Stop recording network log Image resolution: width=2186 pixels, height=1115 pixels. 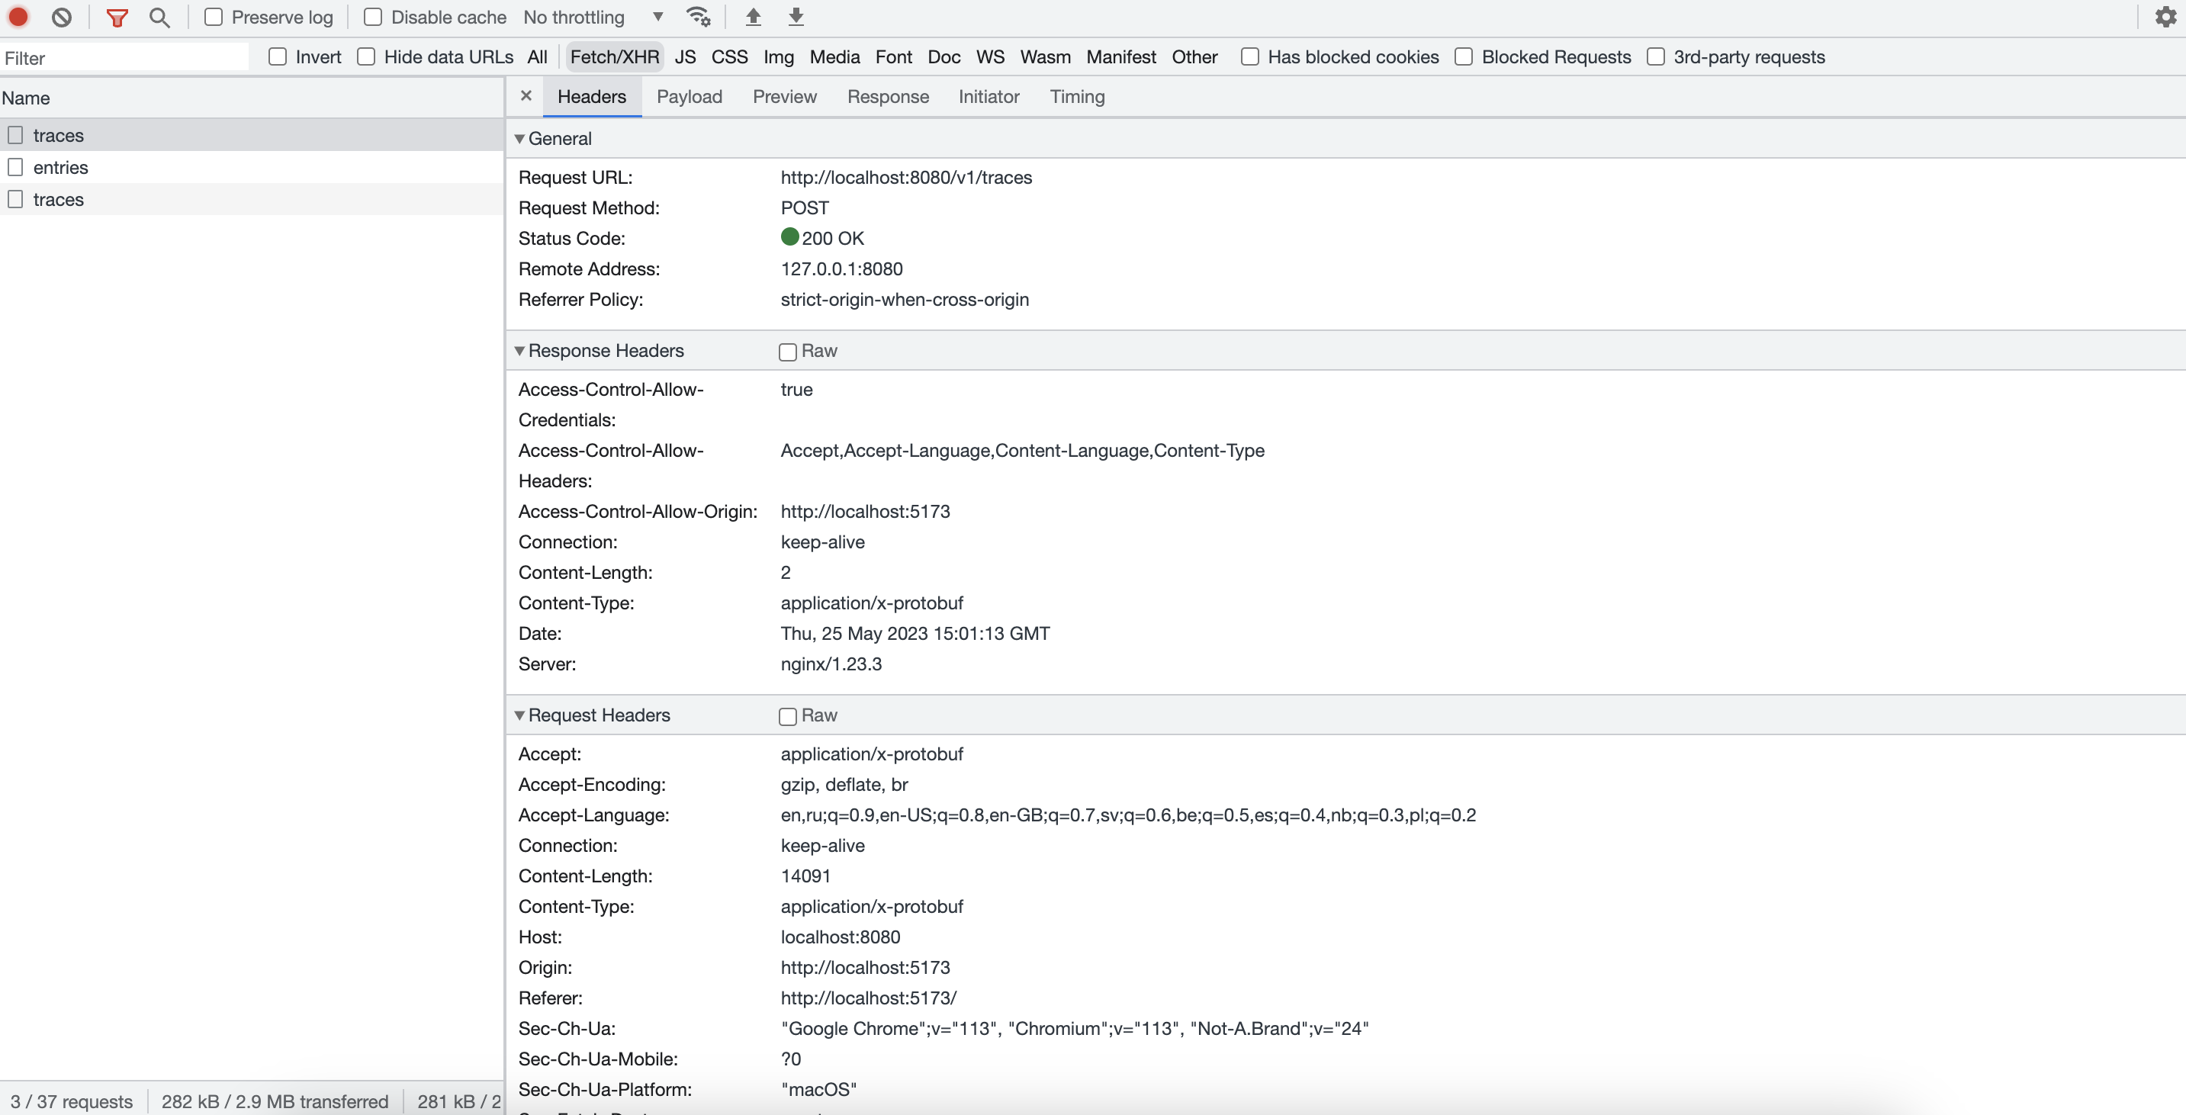pos(18,17)
